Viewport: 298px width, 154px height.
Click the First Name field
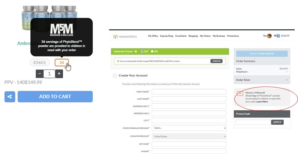[x=189, y=91]
